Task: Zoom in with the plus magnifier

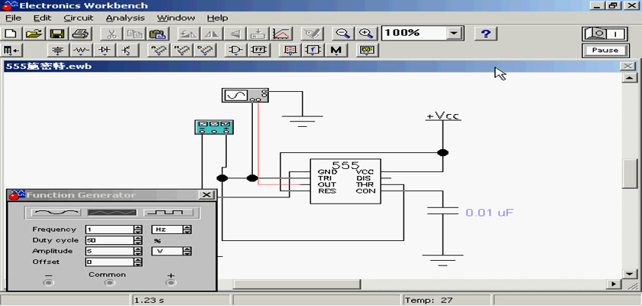Action: coord(365,34)
